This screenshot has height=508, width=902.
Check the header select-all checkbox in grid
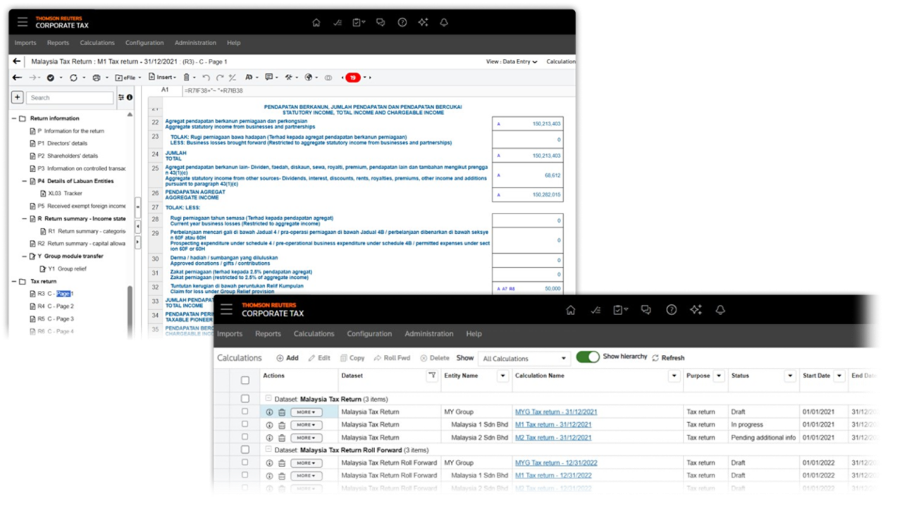(x=245, y=380)
